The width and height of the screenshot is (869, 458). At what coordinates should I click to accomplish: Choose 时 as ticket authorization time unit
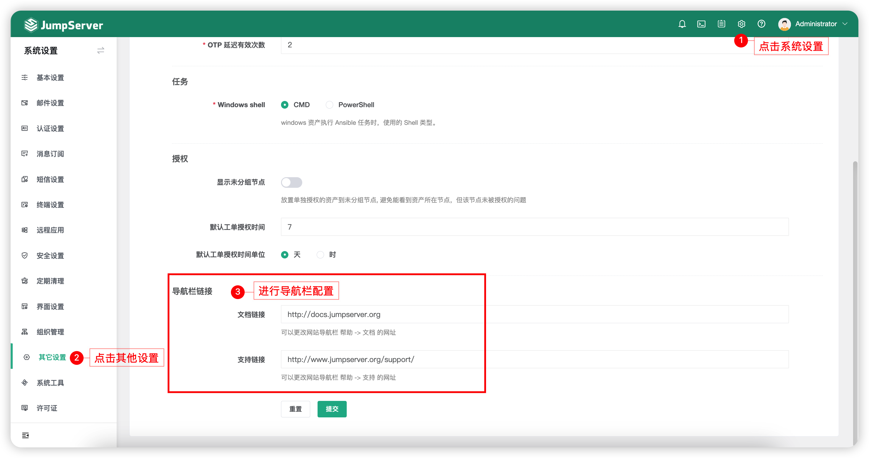click(320, 255)
